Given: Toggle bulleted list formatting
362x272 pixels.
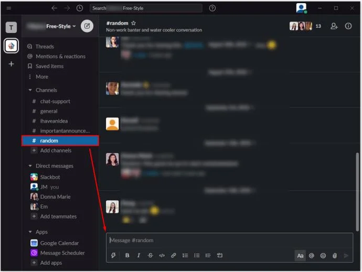Looking at the screenshot, I should [197, 255].
